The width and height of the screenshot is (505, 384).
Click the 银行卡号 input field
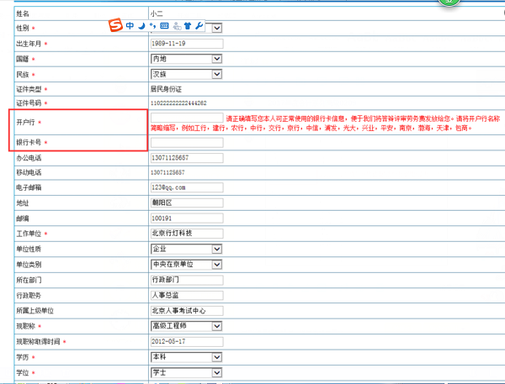click(x=185, y=142)
